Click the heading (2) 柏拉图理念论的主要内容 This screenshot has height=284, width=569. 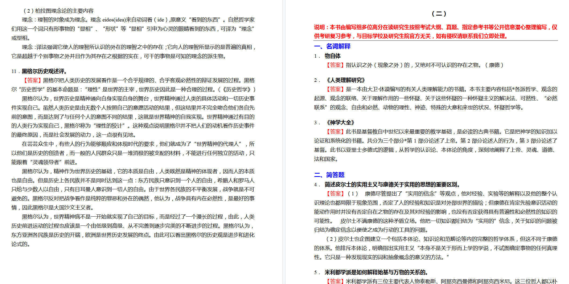pyautogui.click(x=59, y=11)
